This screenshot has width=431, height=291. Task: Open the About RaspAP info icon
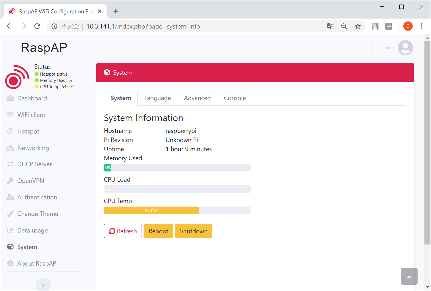point(10,263)
